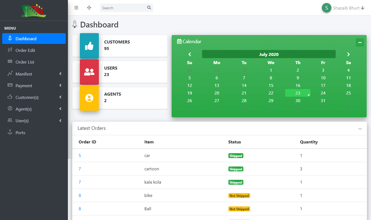
Task: Select Dashboard in the sidebar menu
Action: click(x=34, y=39)
